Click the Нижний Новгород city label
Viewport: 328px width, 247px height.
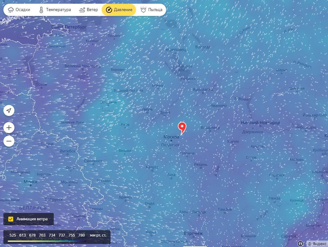coord(260,123)
